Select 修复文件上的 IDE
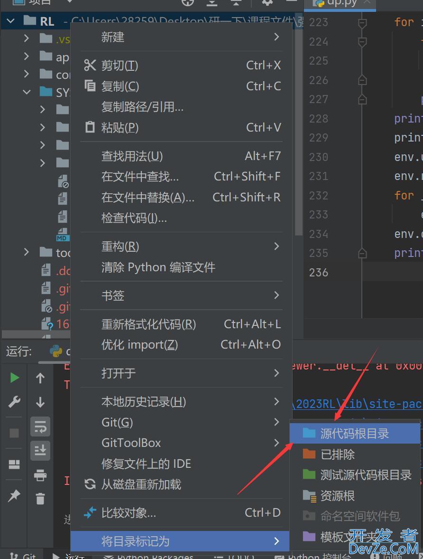423x559 pixels. point(182,464)
